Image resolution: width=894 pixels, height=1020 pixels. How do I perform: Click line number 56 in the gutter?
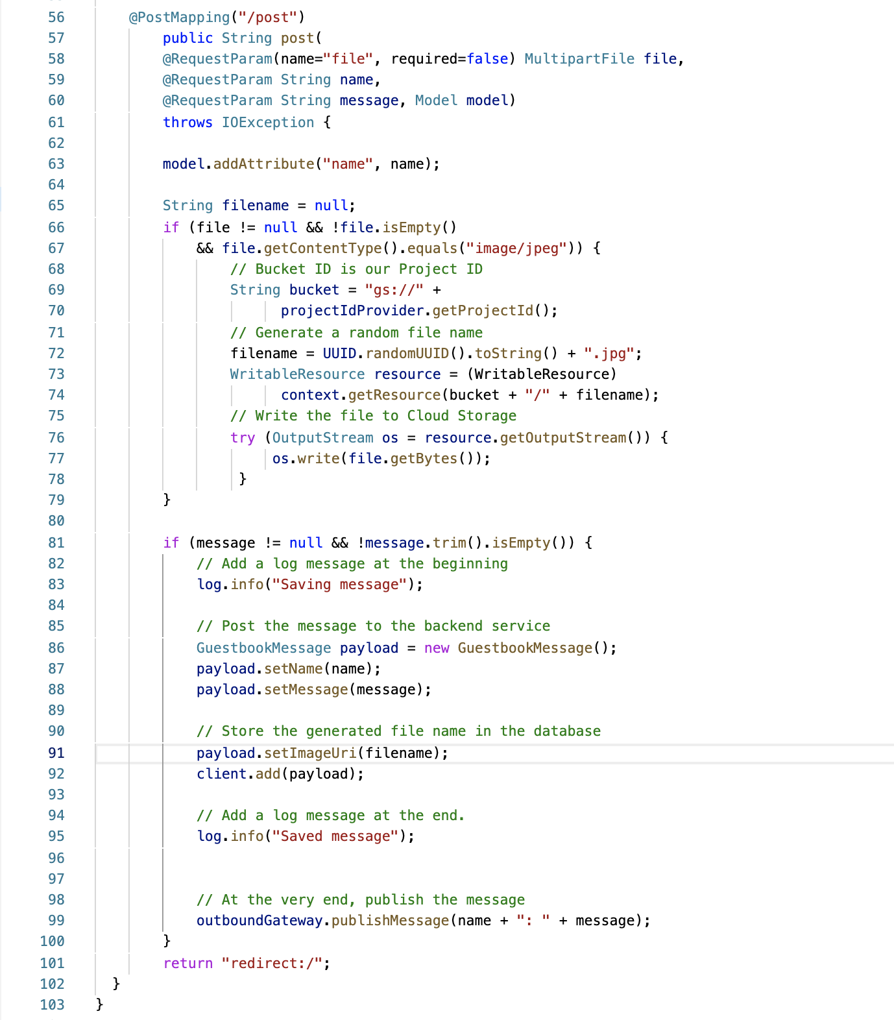[x=56, y=17]
